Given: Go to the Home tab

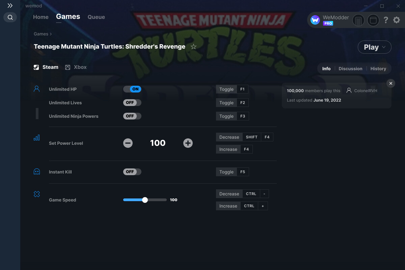Looking at the screenshot, I should click(41, 17).
